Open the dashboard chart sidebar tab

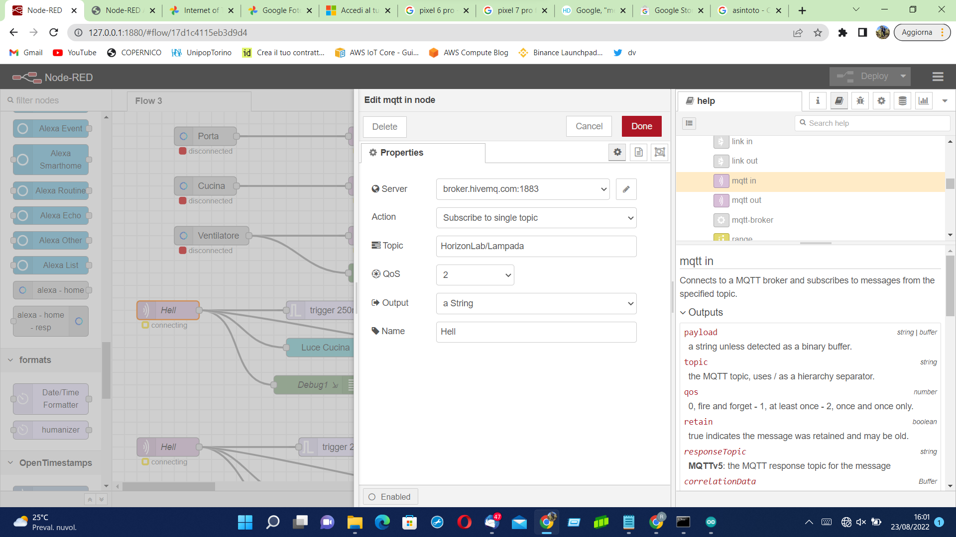(924, 100)
